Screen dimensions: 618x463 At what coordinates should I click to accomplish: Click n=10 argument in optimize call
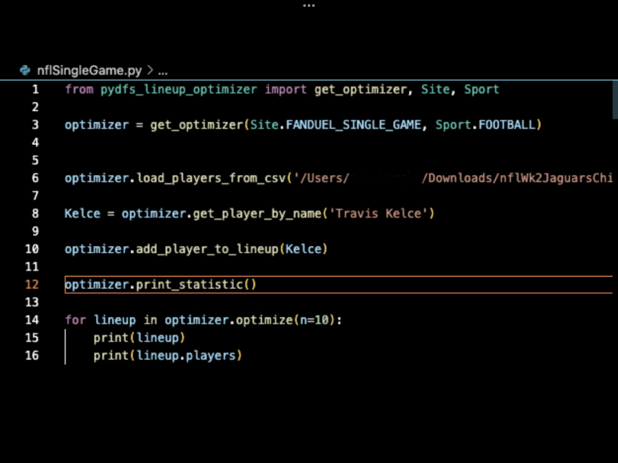pyautogui.click(x=314, y=320)
